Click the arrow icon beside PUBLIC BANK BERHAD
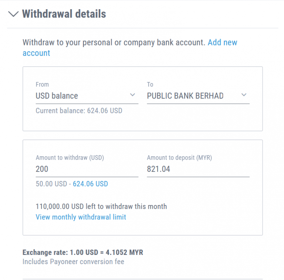 click(x=244, y=95)
